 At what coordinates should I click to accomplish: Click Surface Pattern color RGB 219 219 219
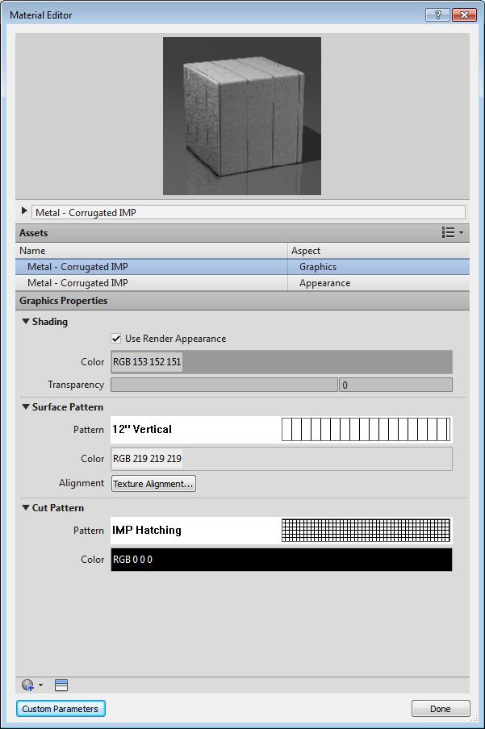tap(282, 458)
